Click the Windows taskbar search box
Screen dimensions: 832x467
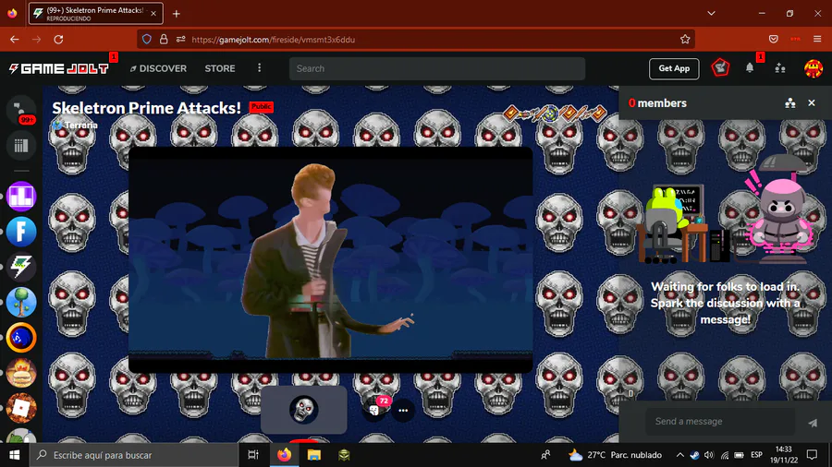[x=134, y=455]
